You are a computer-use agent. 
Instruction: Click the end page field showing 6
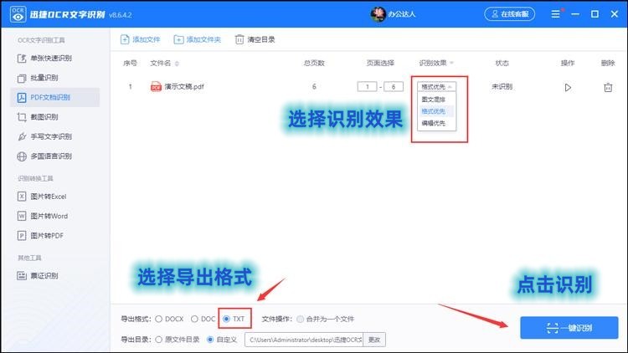coord(394,86)
